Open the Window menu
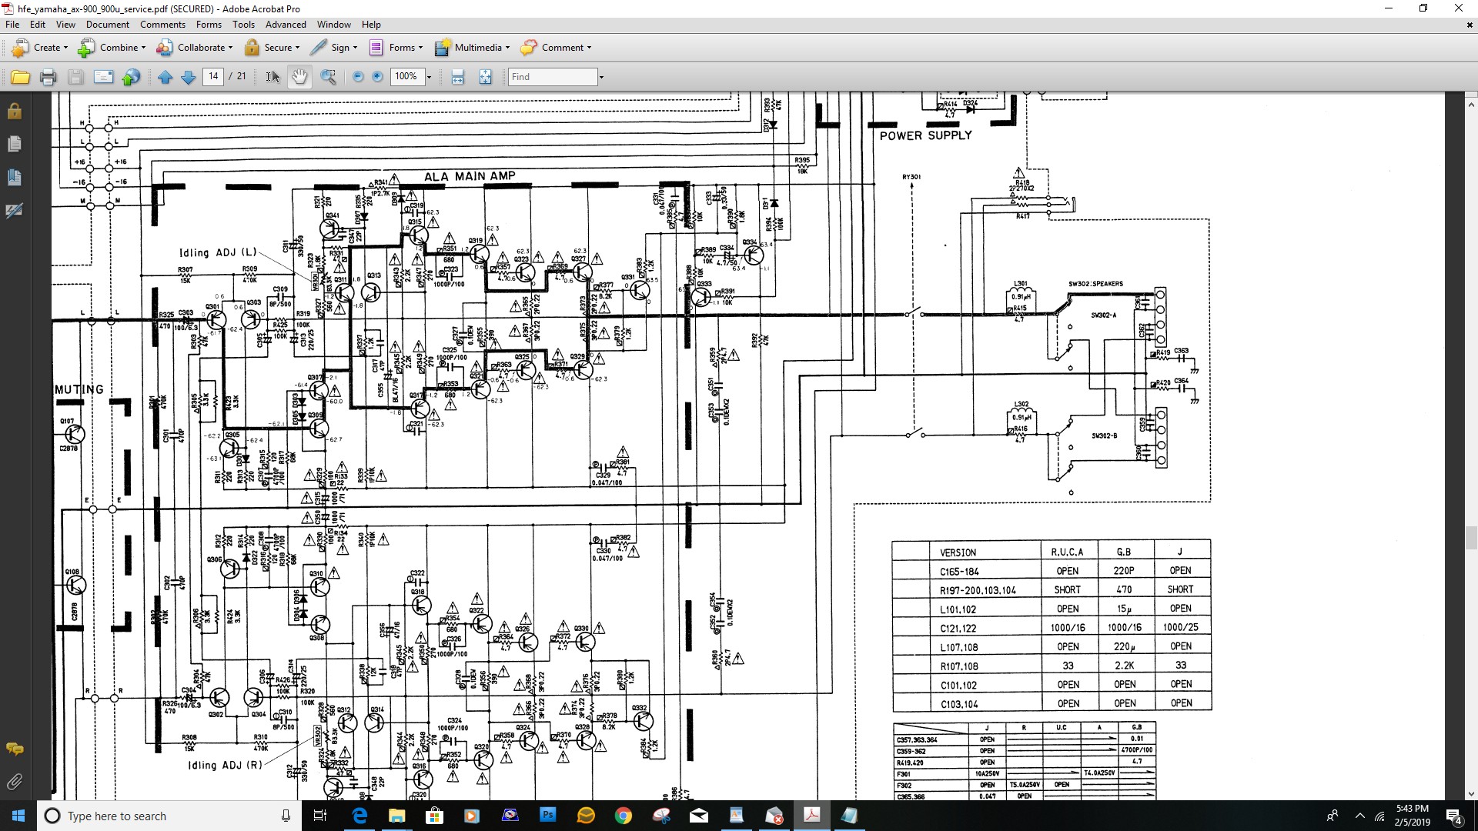This screenshot has width=1478, height=831. (x=334, y=25)
